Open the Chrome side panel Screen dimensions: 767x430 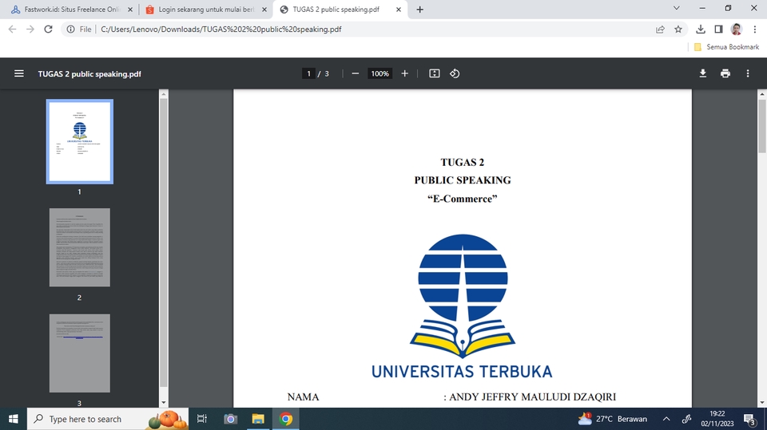click(718, 30)
